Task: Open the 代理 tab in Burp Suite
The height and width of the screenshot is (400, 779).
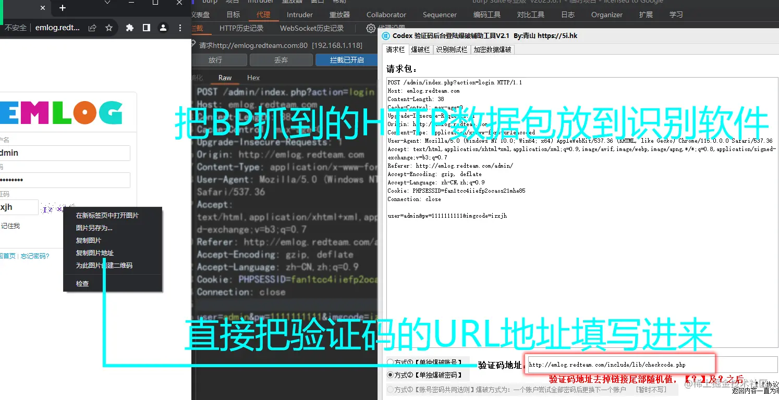Action: pos(263,15)
